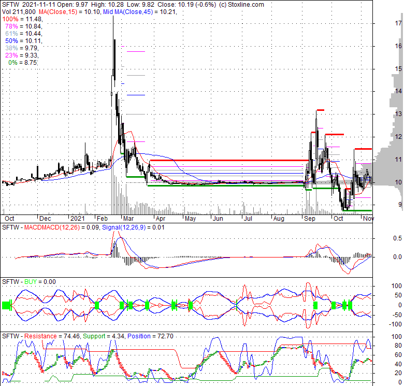Click the May month label on time axis
404x386 pixels.
click(x=191, y=219)
